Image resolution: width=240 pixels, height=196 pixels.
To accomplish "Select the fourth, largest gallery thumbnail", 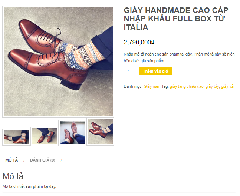I will pos(100,132).
